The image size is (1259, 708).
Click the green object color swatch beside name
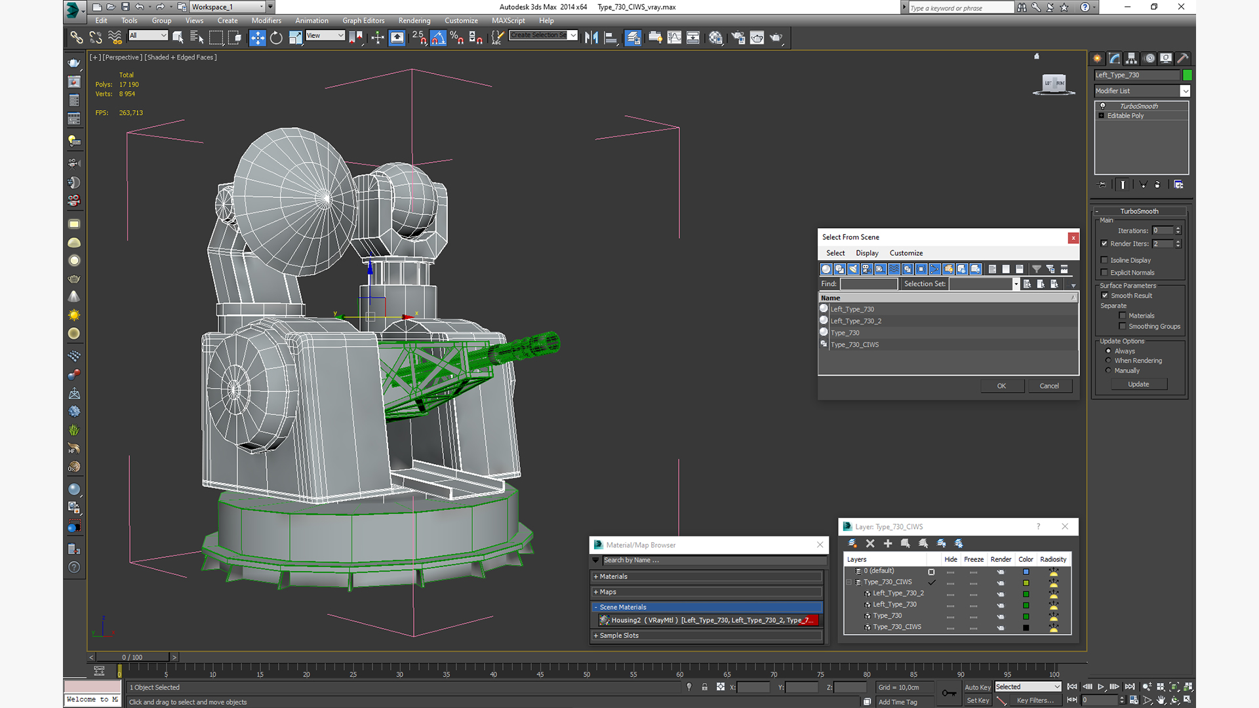1187,75
